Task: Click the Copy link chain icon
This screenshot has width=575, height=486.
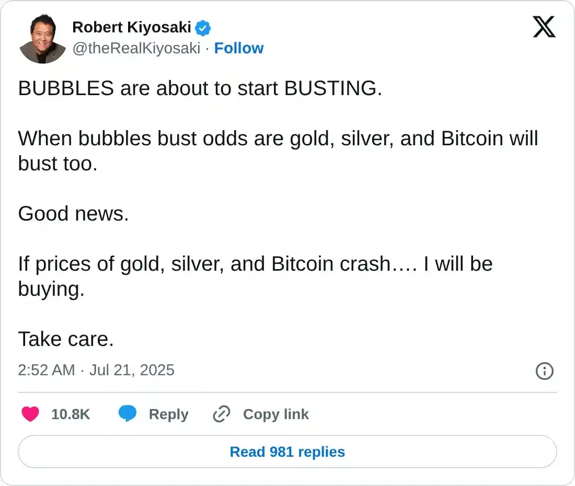Action: [221, 414]
